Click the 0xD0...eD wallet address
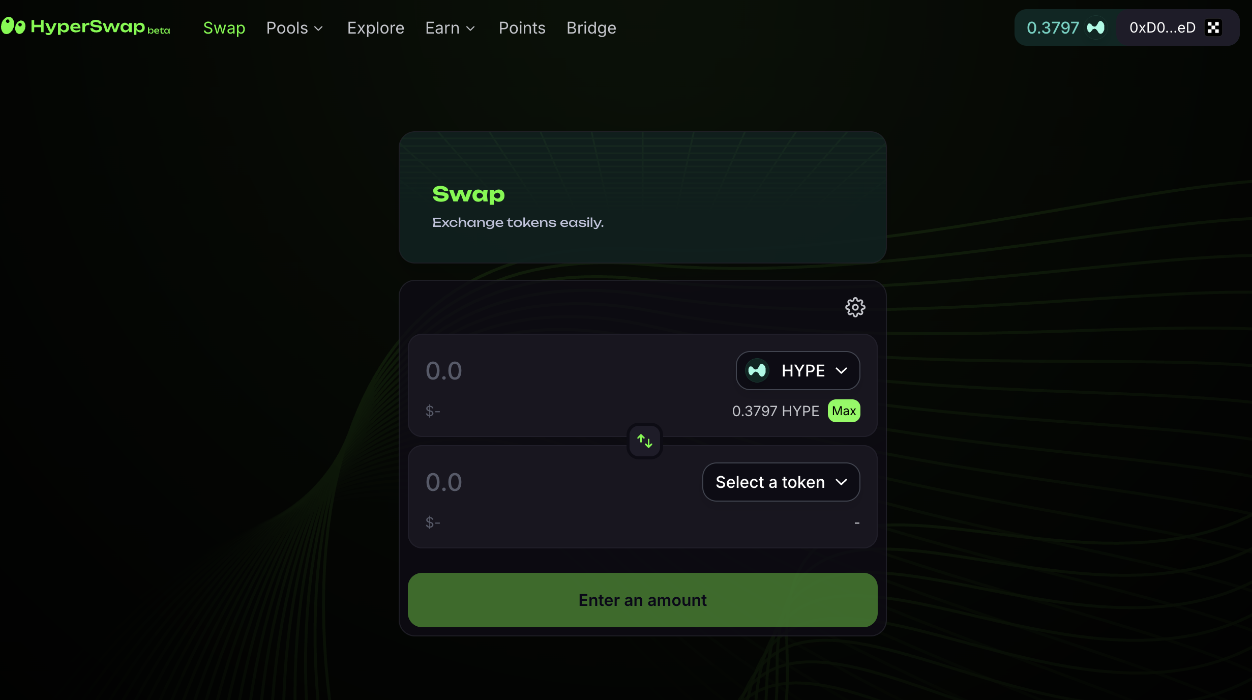The height and width of the screenshot is (700, 1252). [x=1162, y=27]
